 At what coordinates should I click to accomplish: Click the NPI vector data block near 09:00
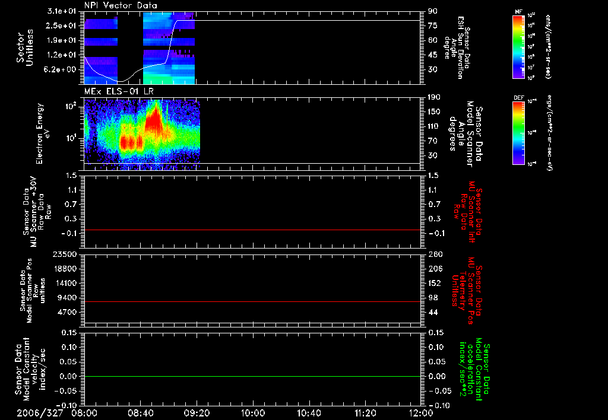pos(169,48)
